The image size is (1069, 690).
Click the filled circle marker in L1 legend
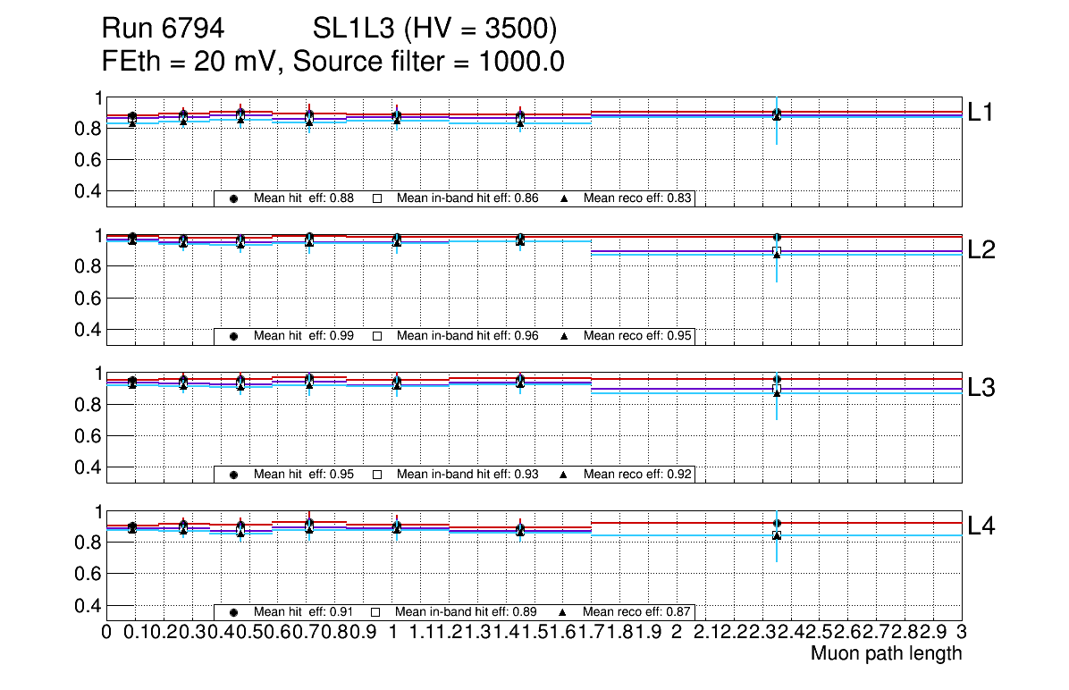coord(233,198)
